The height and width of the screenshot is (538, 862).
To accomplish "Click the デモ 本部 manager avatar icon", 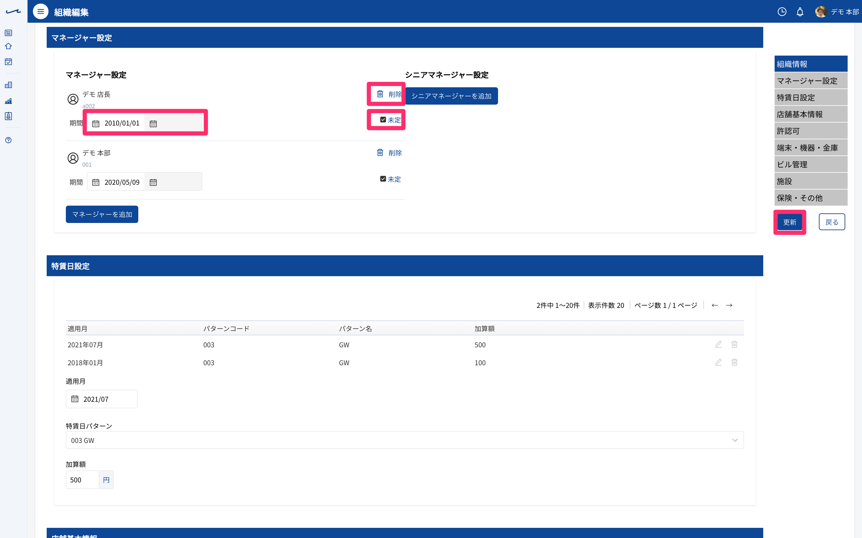I will coord(73,158).
